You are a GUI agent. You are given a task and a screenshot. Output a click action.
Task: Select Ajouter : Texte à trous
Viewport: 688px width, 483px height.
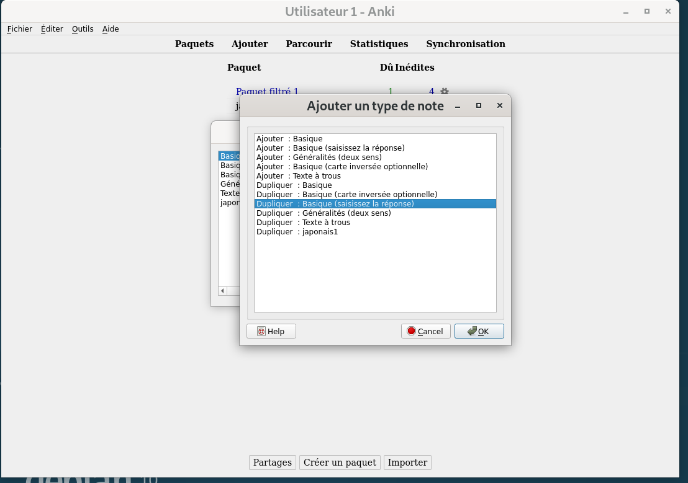pyautogui.click(x=299, y=176)
